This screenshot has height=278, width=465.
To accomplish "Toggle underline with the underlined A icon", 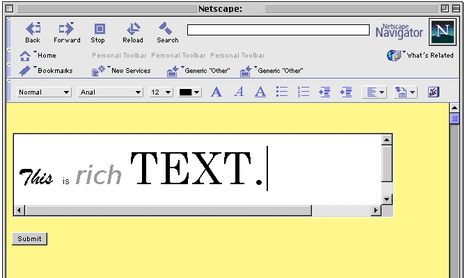I will (x=260, y=92).
